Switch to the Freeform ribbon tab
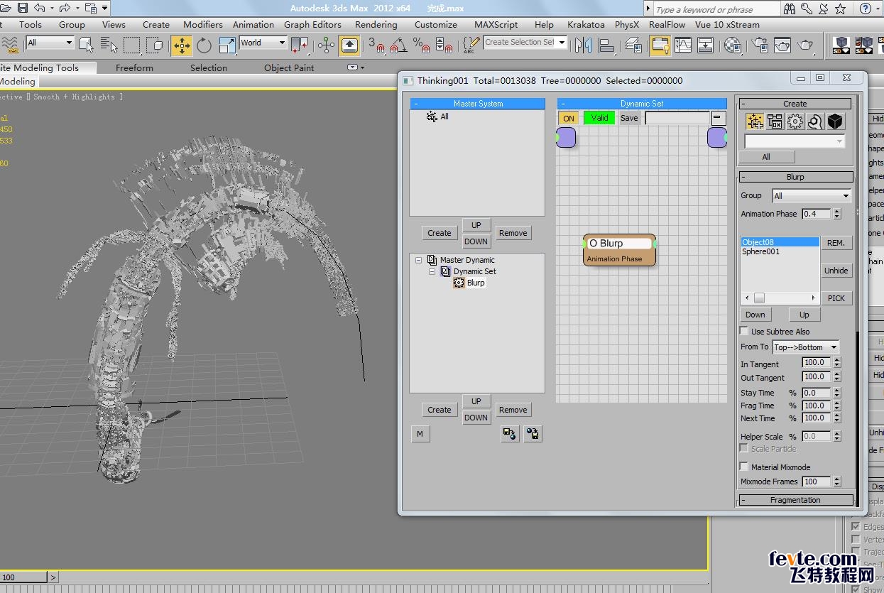The image size is (884, 593). (134, 68)
